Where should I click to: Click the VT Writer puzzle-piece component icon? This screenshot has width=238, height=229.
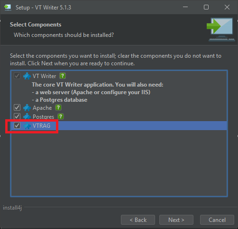pos(27,76)
